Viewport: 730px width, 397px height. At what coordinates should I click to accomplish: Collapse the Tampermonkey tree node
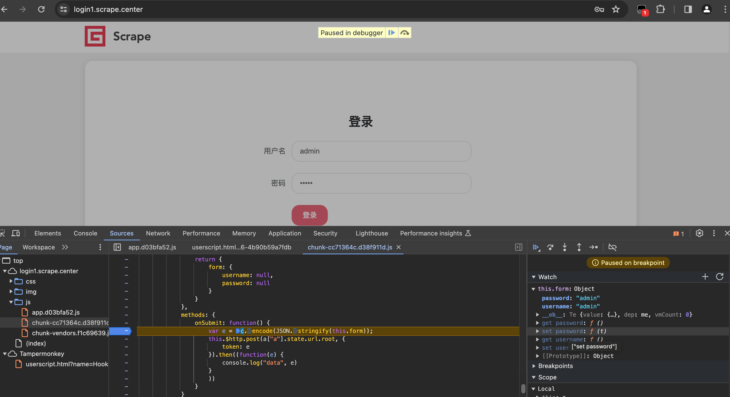[x=5, y=354]
